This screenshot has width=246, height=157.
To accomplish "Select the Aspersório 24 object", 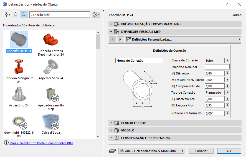I will [x=19, y=97].
